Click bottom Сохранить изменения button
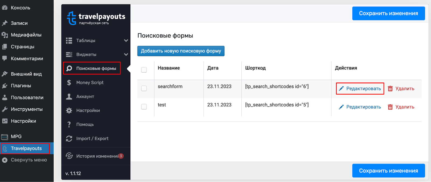The height and width of the screenshot is (182, 431). 388,171
